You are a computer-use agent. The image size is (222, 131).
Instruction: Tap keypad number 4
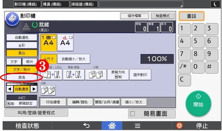click(x=184, y=42)
